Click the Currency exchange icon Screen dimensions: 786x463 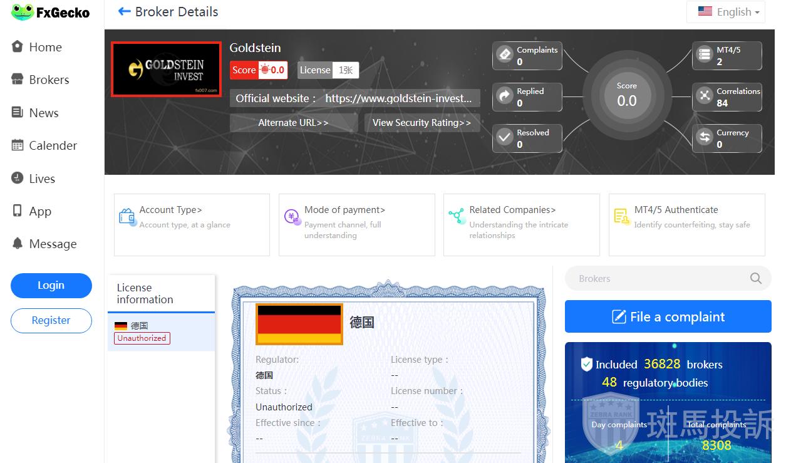tap(705, 138)
